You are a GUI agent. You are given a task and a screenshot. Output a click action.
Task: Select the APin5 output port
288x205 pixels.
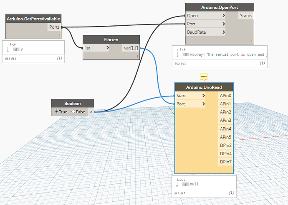[x=225, y=137]
